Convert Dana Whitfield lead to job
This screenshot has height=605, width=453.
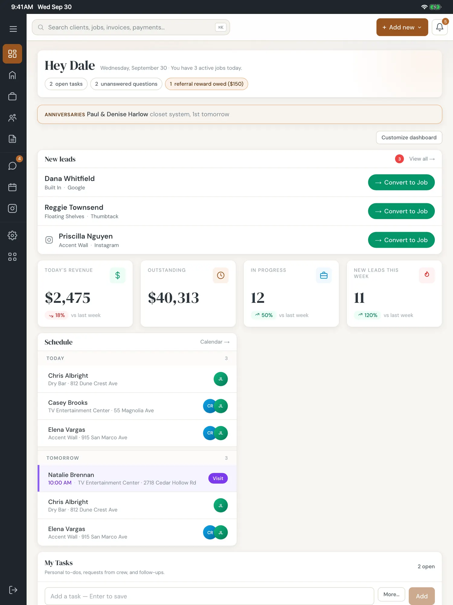click(401, 182)
